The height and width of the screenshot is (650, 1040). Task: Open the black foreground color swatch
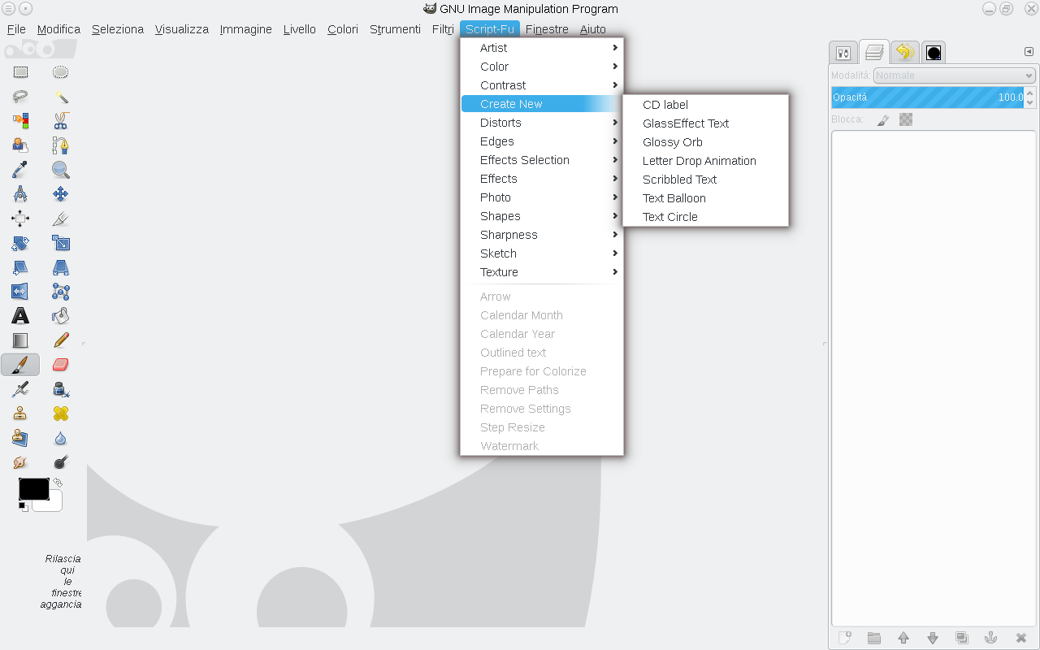click(x=34, y=489)
